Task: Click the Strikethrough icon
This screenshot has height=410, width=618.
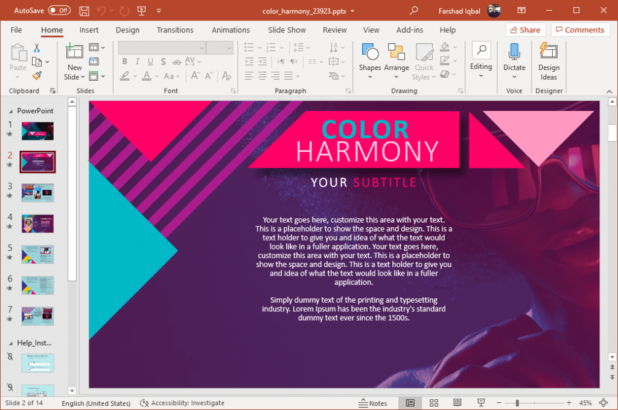Action: pyautogui.click(x=176, y=61)
